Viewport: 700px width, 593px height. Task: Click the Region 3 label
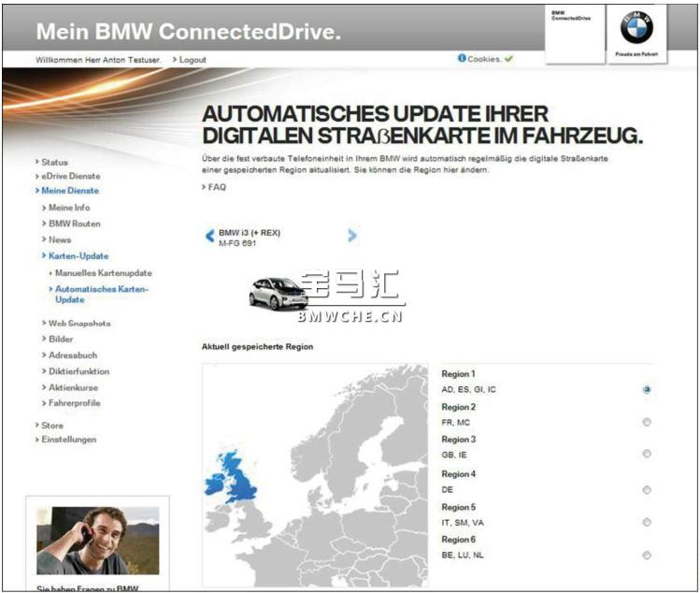click(x=459, y=440)
